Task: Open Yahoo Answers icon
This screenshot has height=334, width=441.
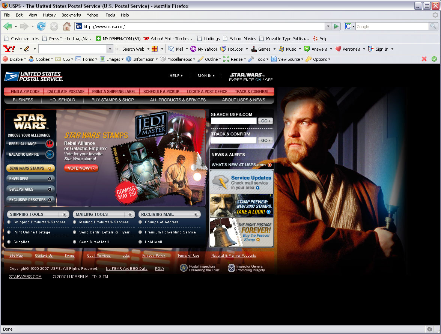Action: click(307, 49)
